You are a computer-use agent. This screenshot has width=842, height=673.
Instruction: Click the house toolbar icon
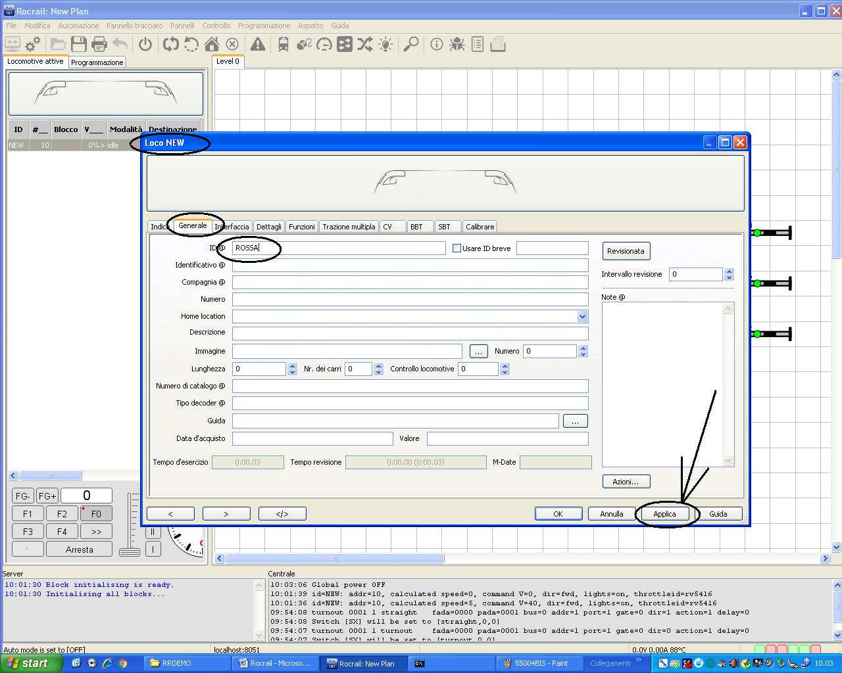[x=212, y=44]
